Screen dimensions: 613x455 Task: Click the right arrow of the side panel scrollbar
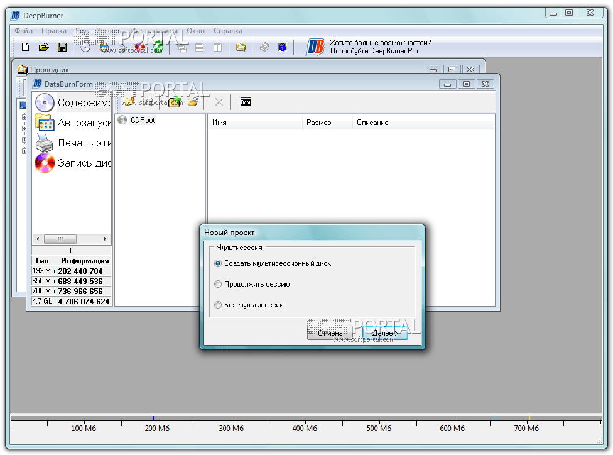(105, 239)
